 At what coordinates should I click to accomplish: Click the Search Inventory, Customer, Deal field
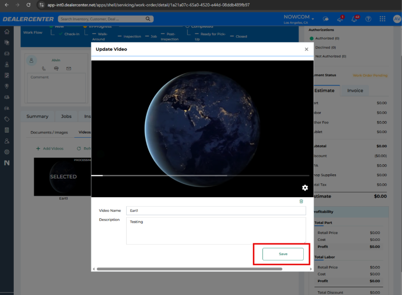[103, 19]
